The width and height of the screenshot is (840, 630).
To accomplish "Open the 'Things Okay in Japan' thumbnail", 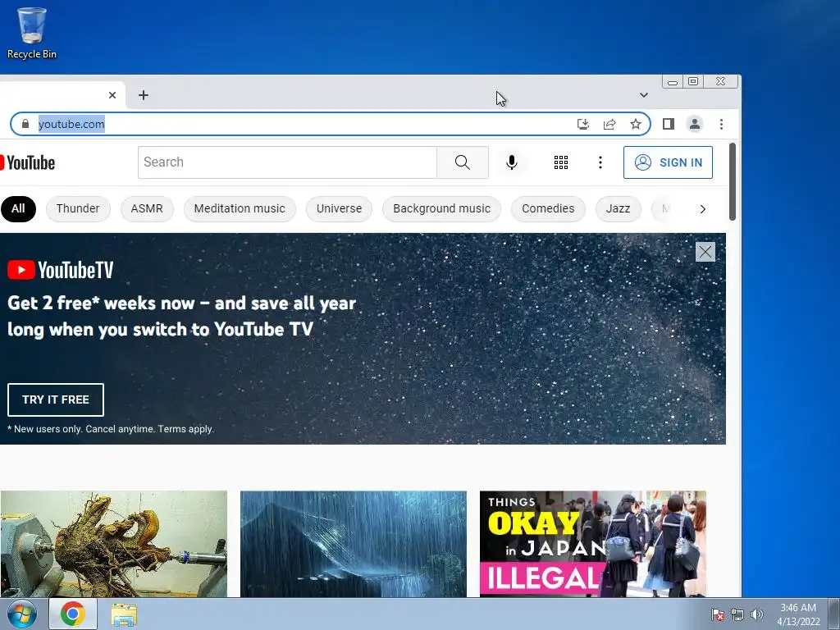I will pyautogui.click(x=593, y=544).
